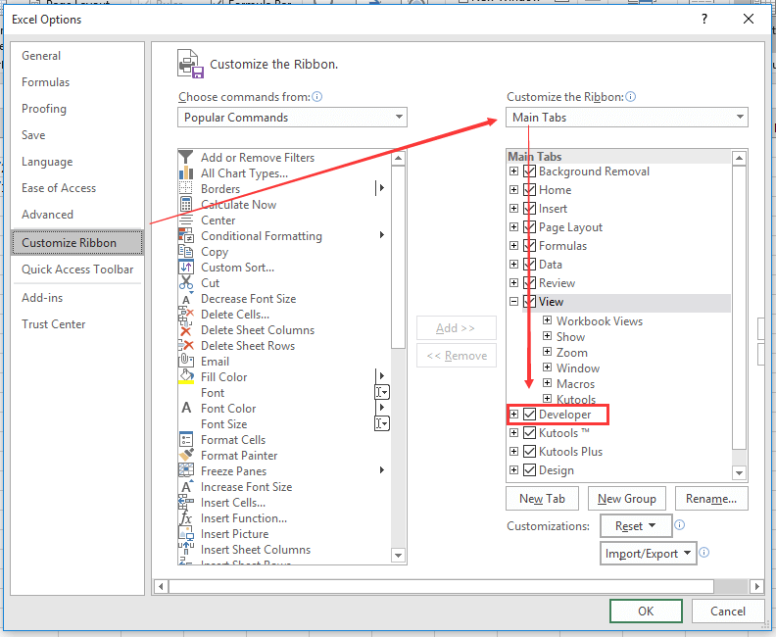Image resolution: width=776 pixels, height=637 pixels.
Task: Click the dialog Help question mark
Action: [704, 20]
